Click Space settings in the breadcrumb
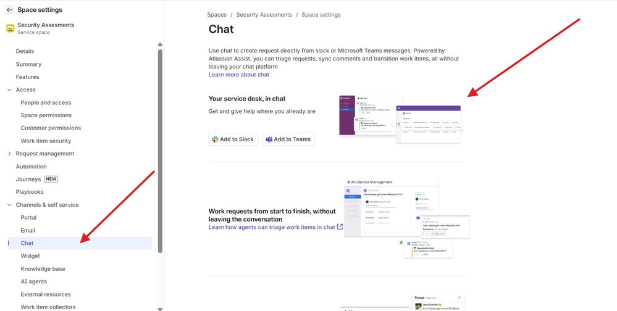The image size is (617, 311). pyautogui.click(x=321, y=15)
